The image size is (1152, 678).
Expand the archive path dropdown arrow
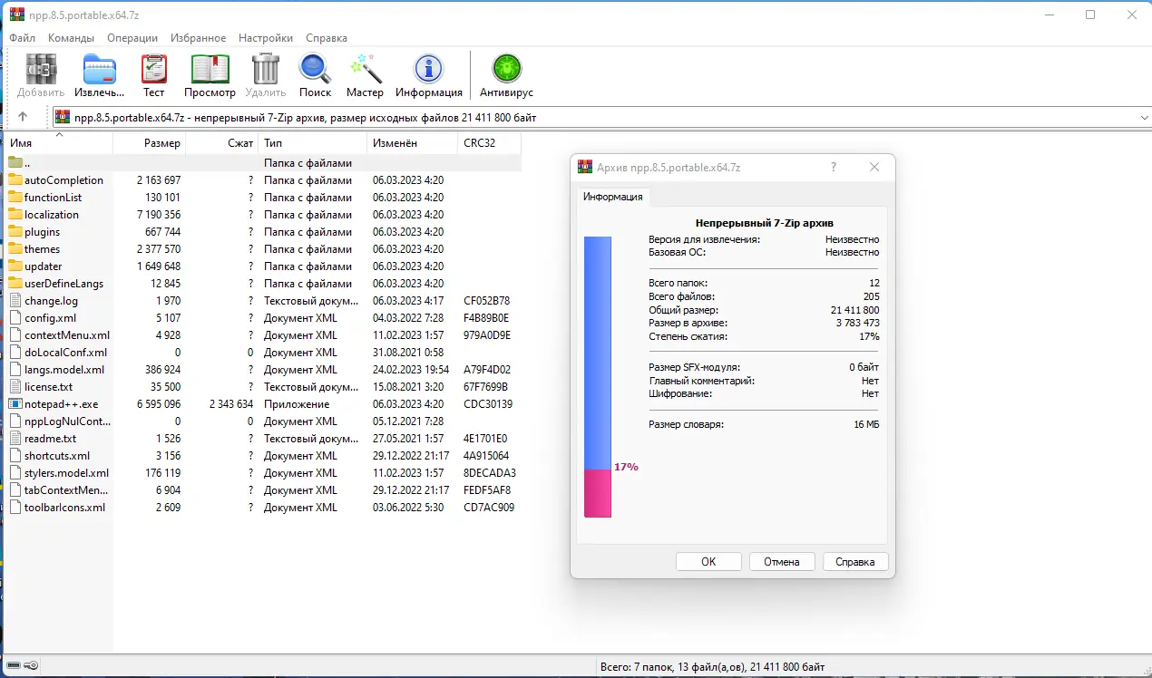(x=1144, y=117)
